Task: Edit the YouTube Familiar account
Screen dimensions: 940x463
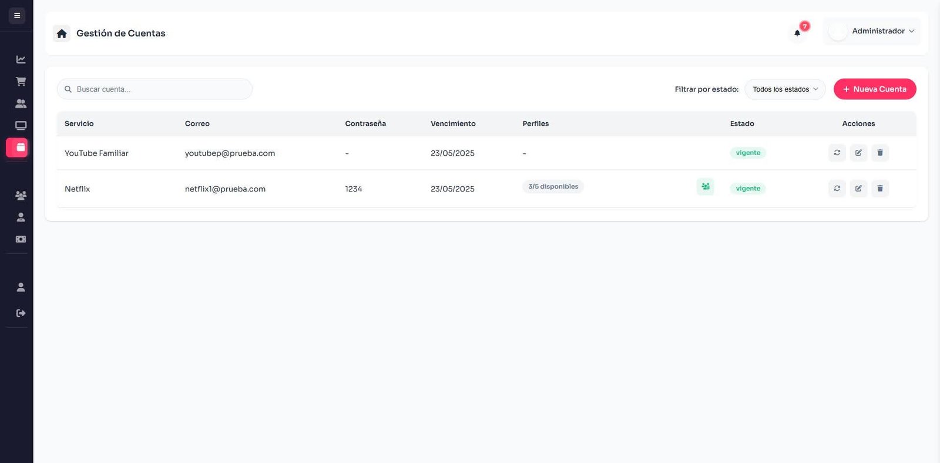Action: (858, 153)
